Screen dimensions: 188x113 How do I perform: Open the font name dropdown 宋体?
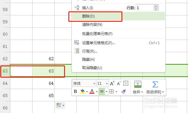pyautogui.click(x=94, y=84)
